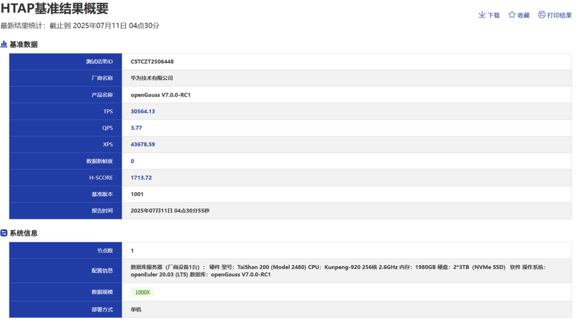This screenshot has width=582, height=323.
Task: Click the QPS value 3.77
Action: [136, 128]
